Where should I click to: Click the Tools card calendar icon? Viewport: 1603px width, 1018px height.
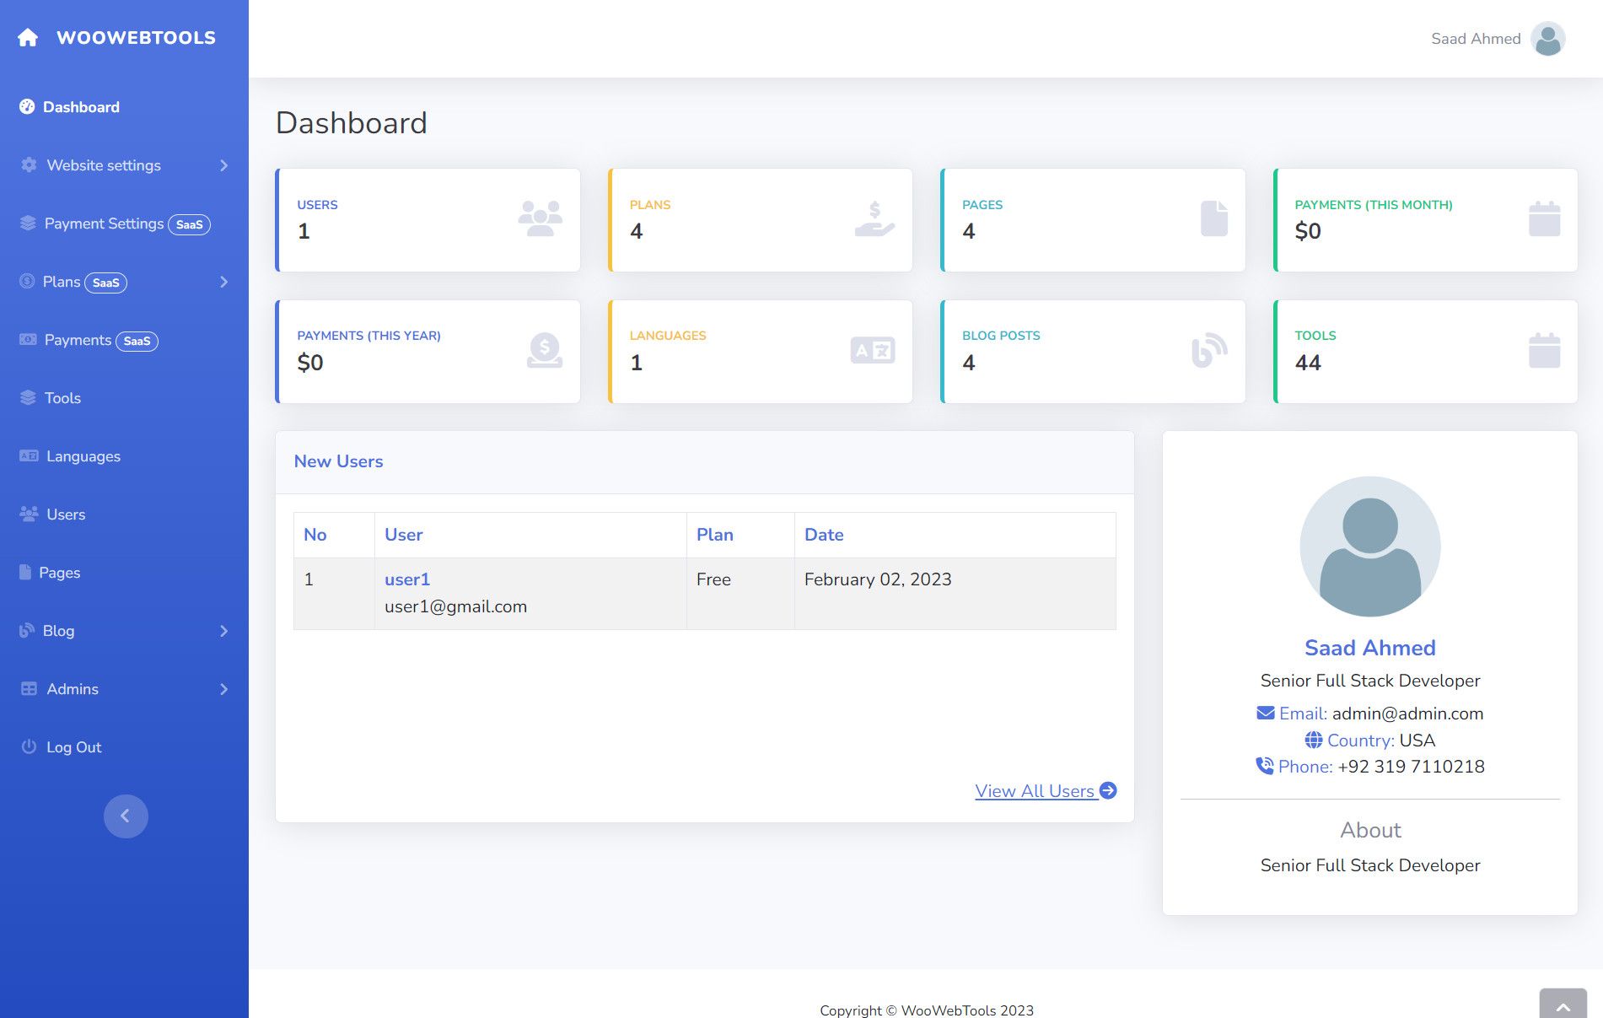(x=1544, y=350)
